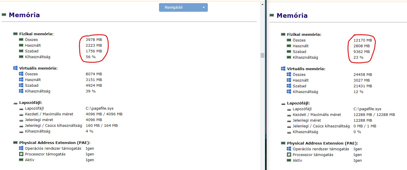Click drive icon beside Lapozófájl heading in left report

point(15,103)
